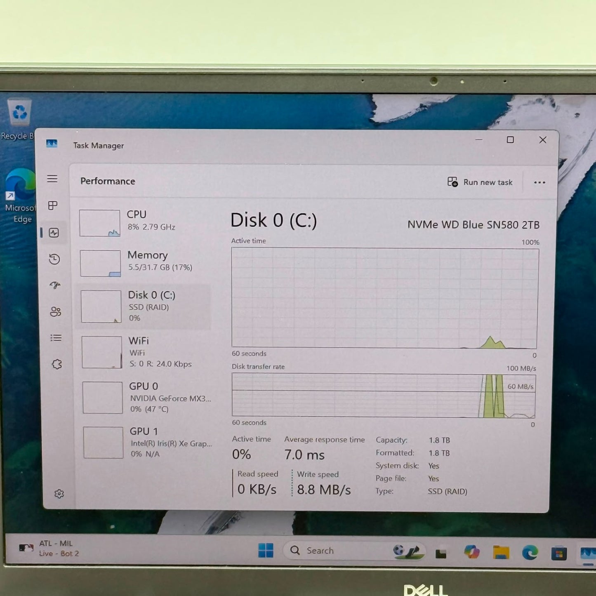Viewport: 596px width, 596px height.
Task: Select the Microsoft Edge desktop shortcut
Action: tap(20, 196)
